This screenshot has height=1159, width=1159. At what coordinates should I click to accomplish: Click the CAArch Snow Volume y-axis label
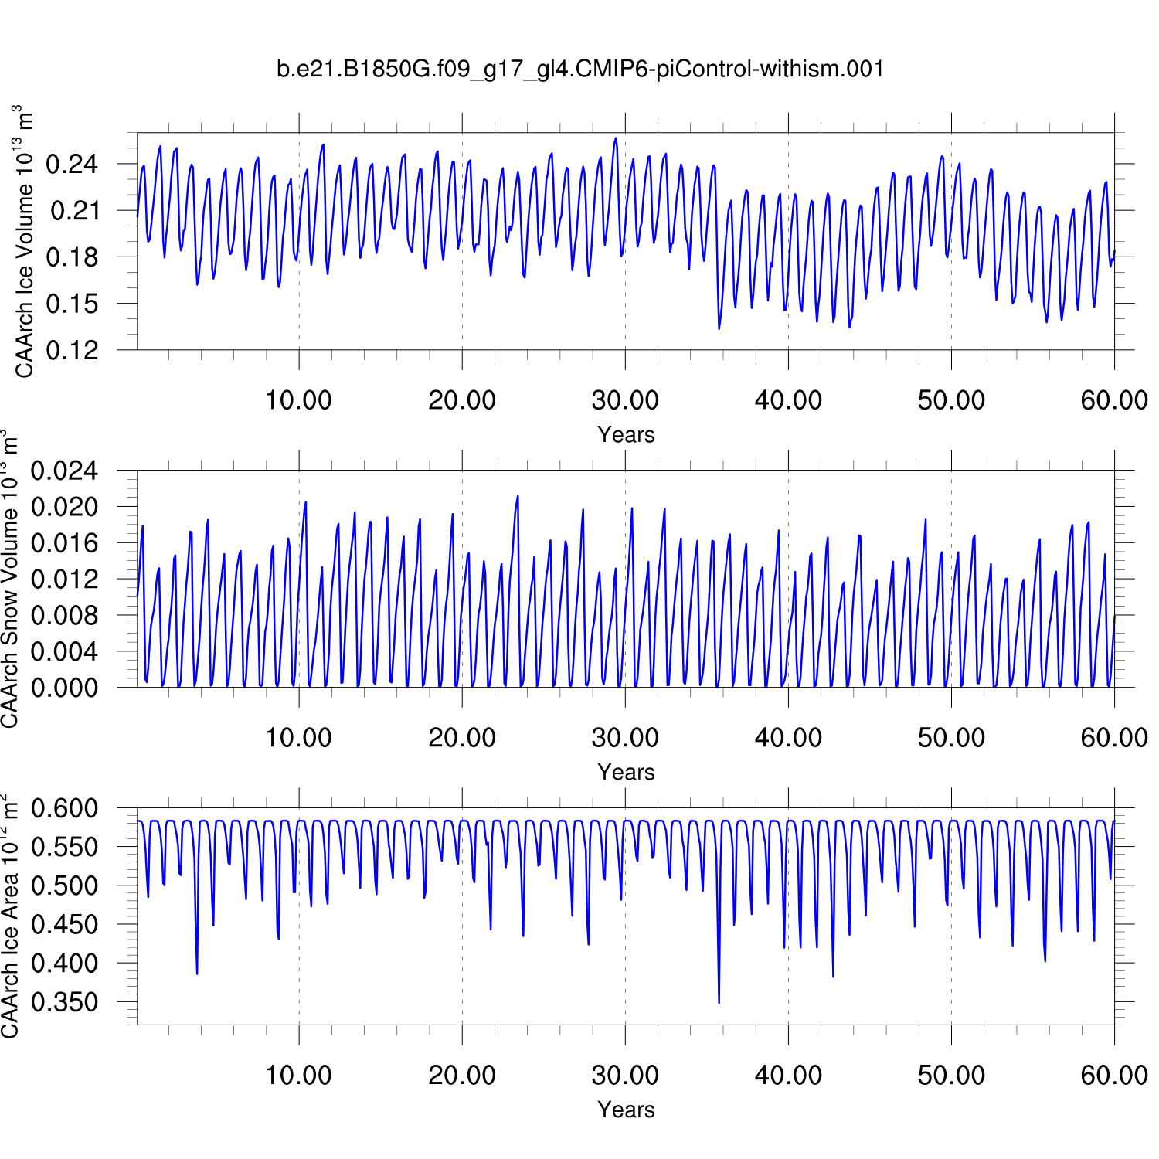(9, 579)
